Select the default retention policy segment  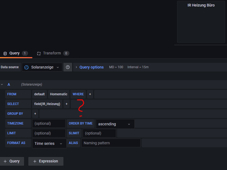pyautogui.click(x=39, y=94)
